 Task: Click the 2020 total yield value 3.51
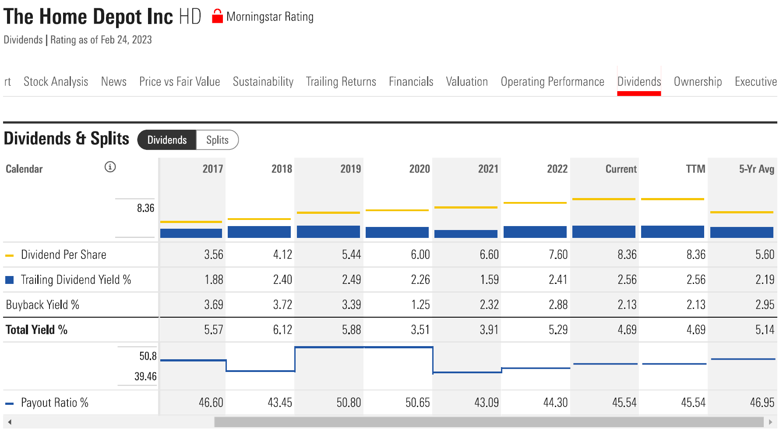pyautogui.click(x=420, y=330)
